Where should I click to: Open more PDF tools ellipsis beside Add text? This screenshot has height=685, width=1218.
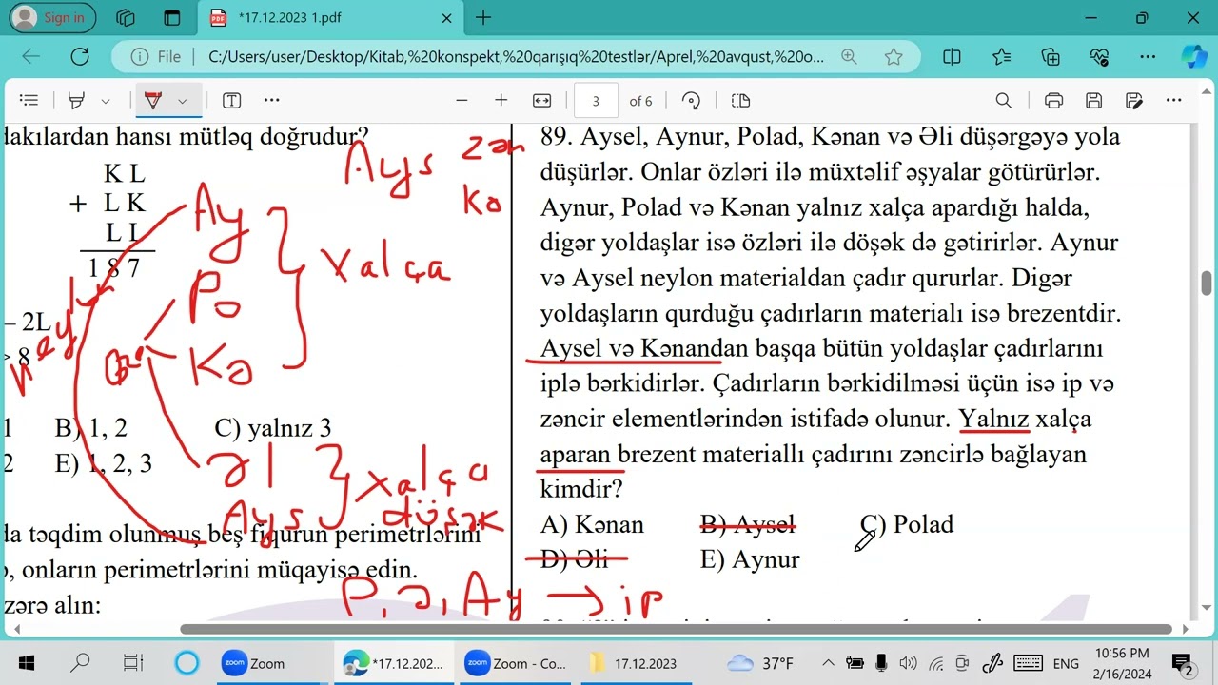[271, 101]
